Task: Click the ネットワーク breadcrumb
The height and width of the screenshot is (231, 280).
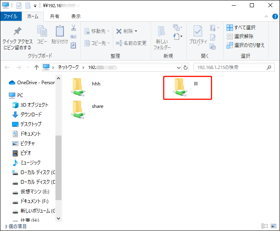Action: (68, 67)
